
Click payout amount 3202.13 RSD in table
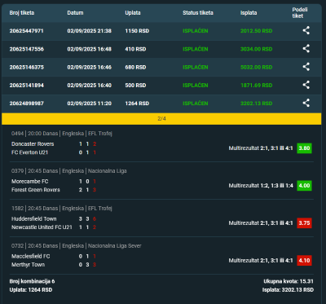tap(256, 104)
